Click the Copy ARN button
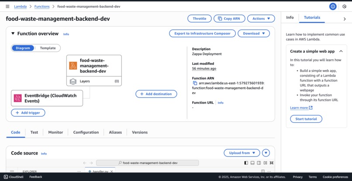Viewport: 352px width, 181px height. (229, 19)
